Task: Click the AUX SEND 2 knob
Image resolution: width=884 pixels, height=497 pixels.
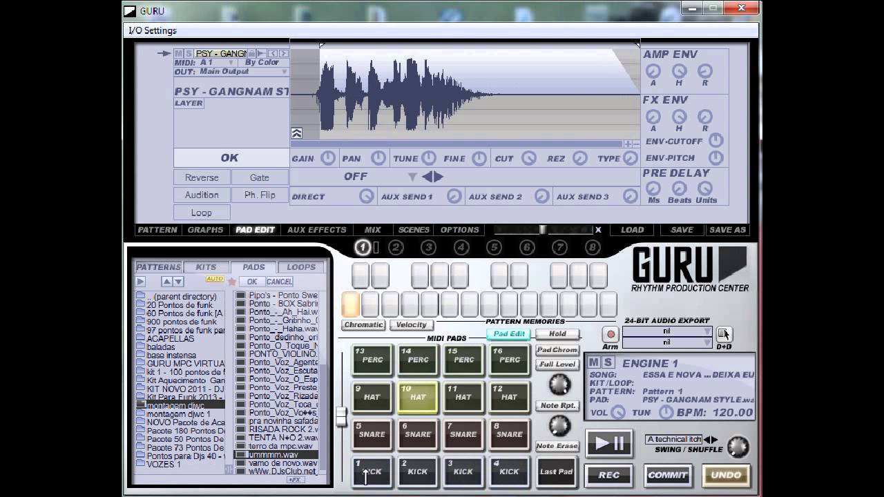Action: click(x=542, y=196)
